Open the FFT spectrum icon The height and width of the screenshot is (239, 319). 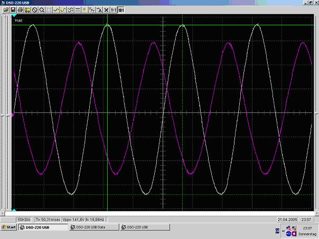click(92, 9)
